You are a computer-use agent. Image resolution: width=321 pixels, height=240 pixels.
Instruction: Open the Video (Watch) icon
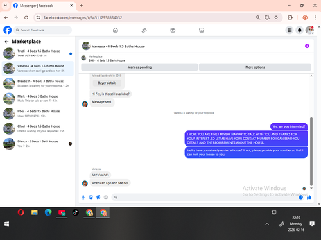173,30
